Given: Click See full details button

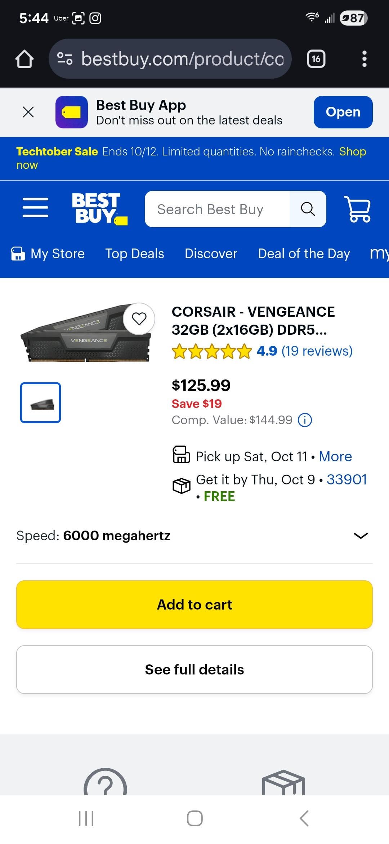Looking at the screenshot, I should (194, 669).
